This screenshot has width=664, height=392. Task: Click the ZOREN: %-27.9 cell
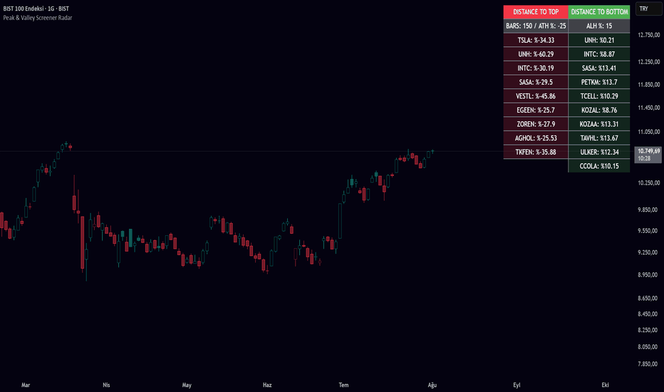tap(536, 124)
